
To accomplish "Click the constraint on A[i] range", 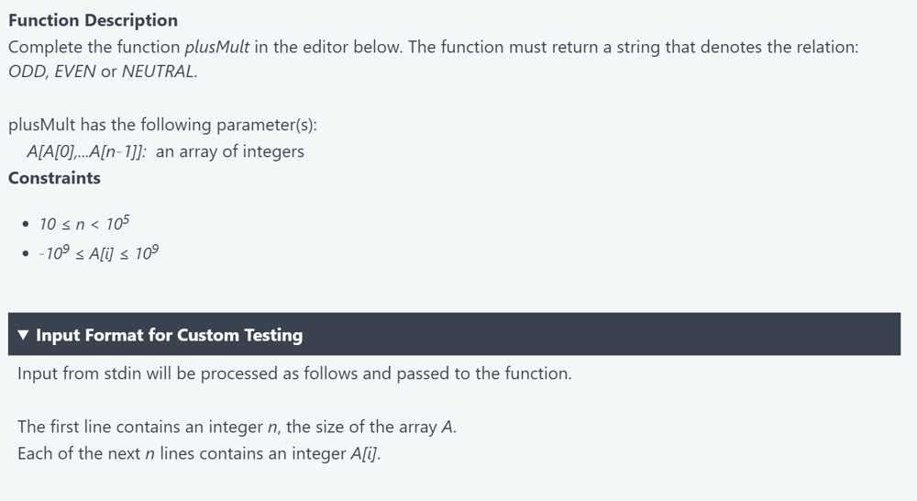I will pyautogui.click(x=98, y=253).
